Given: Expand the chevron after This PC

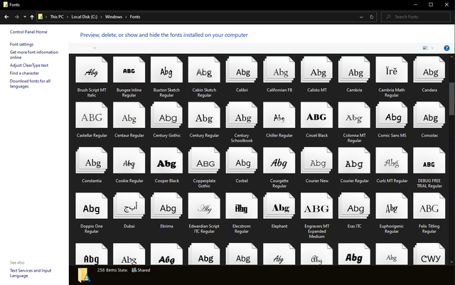Looking at the screenshot, I should (x=68, y=17).
